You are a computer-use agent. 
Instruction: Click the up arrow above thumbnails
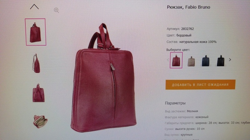click(x=34, y=7)
